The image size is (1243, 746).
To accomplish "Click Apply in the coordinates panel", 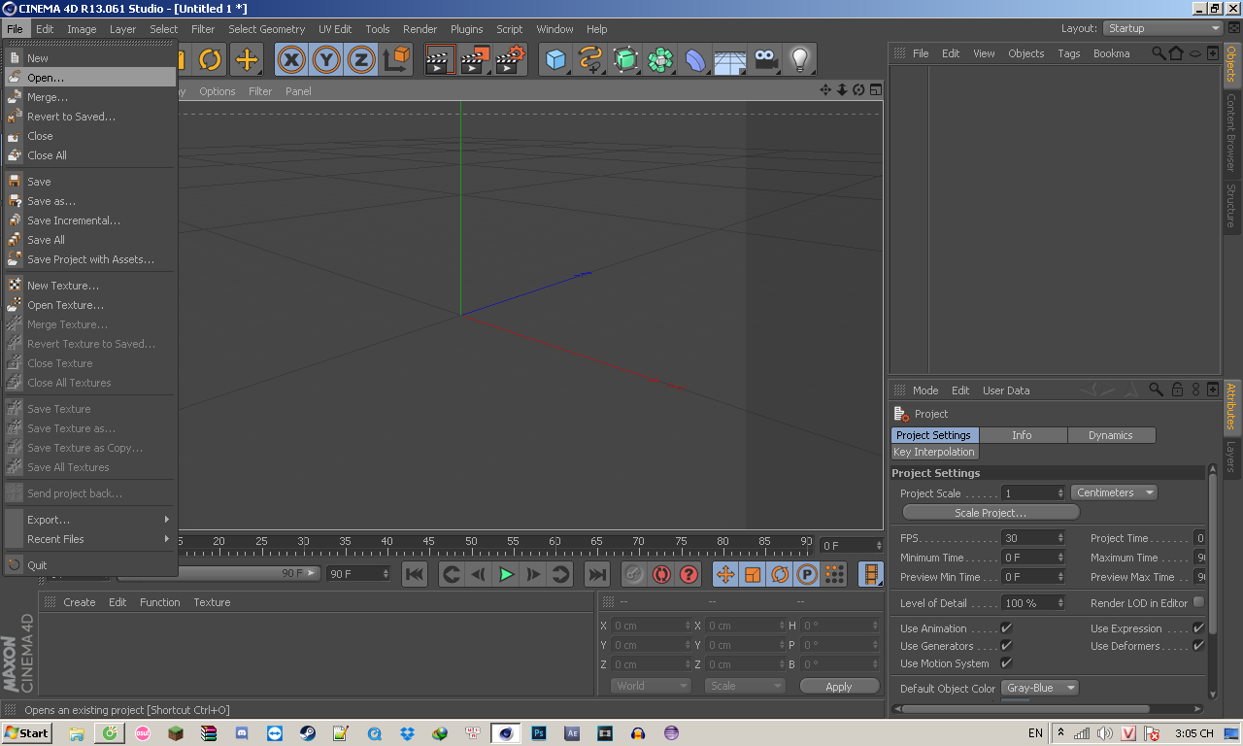I will coord(839,686).
